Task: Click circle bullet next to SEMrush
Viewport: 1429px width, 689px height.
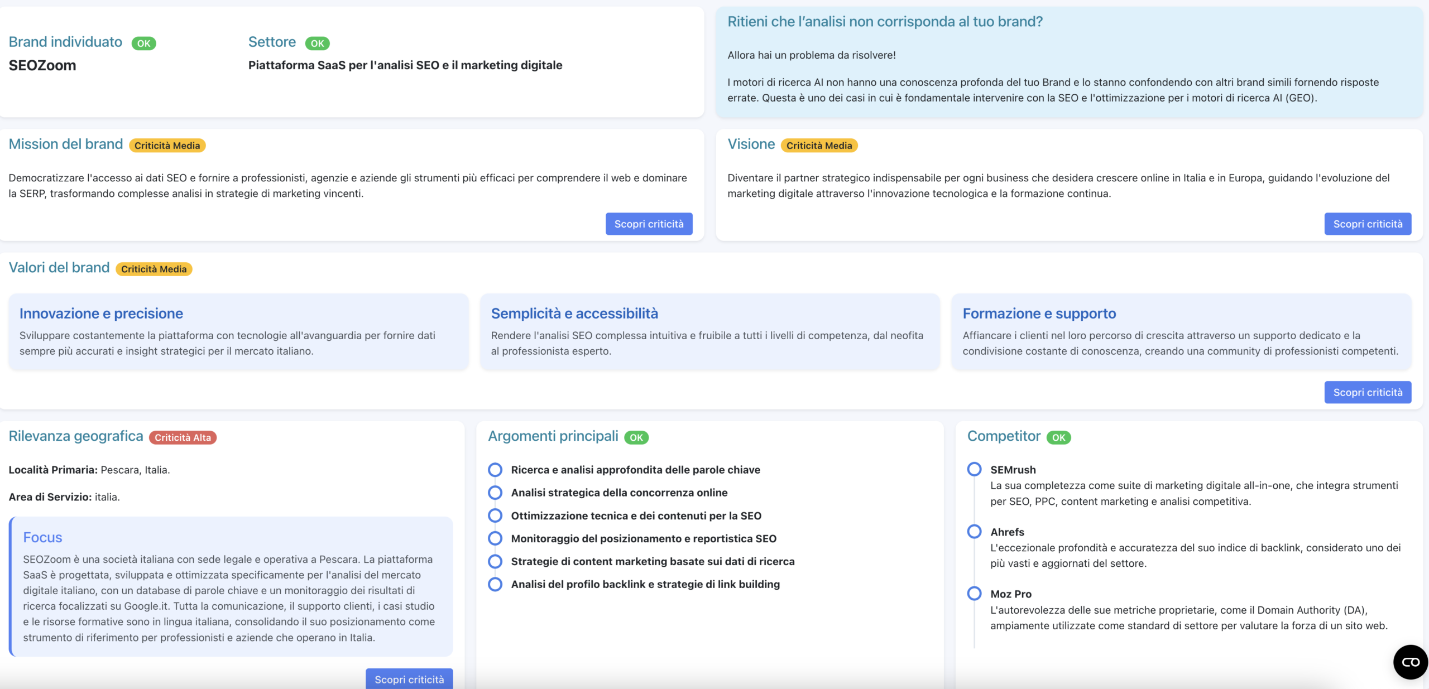Action: pos(974,469)
